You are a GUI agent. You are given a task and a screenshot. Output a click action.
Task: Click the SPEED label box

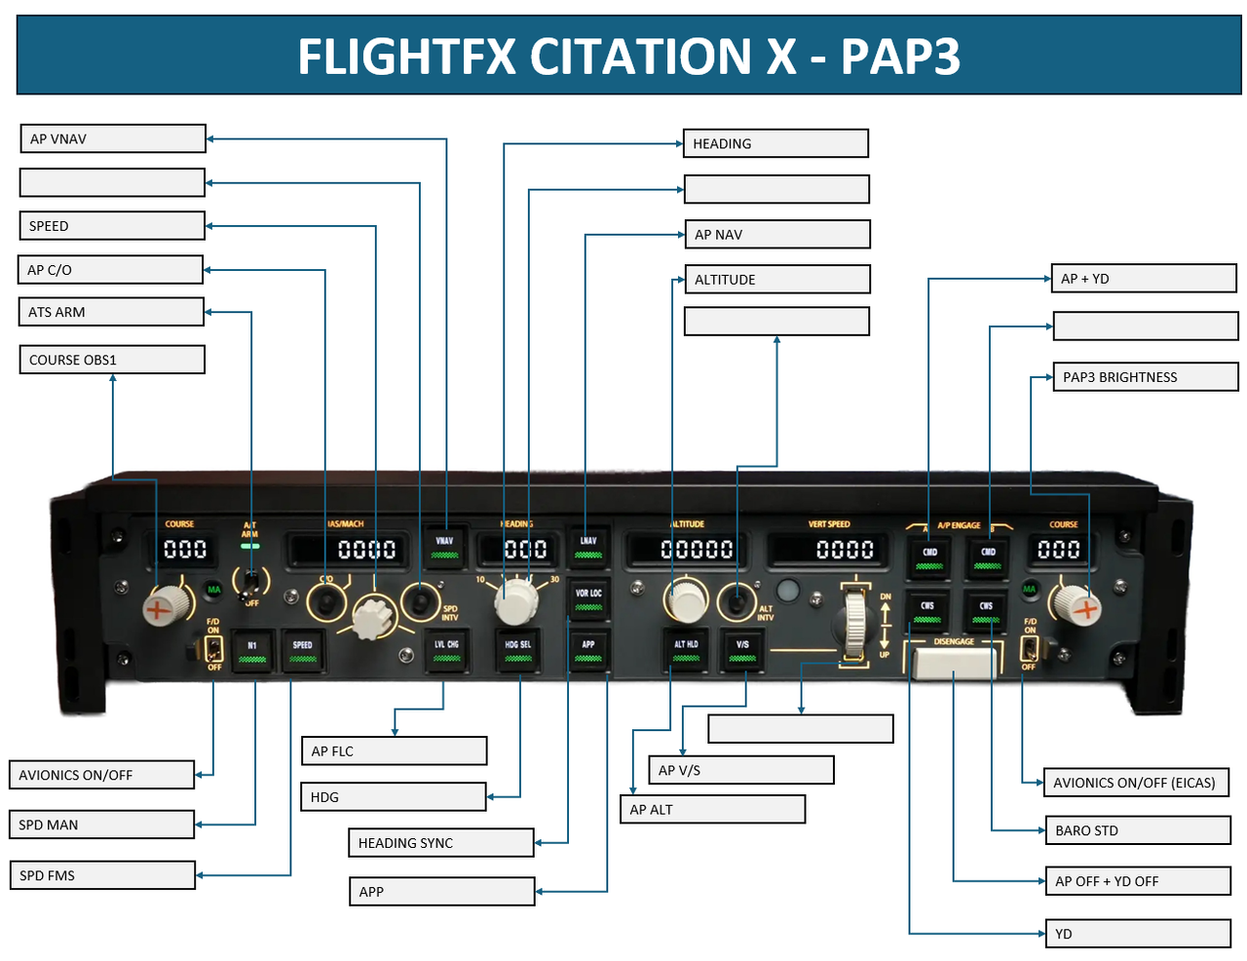(112, 225)
